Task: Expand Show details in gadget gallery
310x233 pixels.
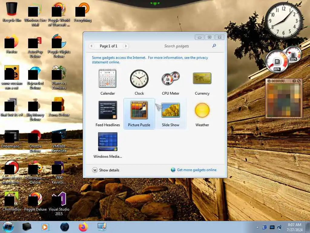Action: (106, 170)
